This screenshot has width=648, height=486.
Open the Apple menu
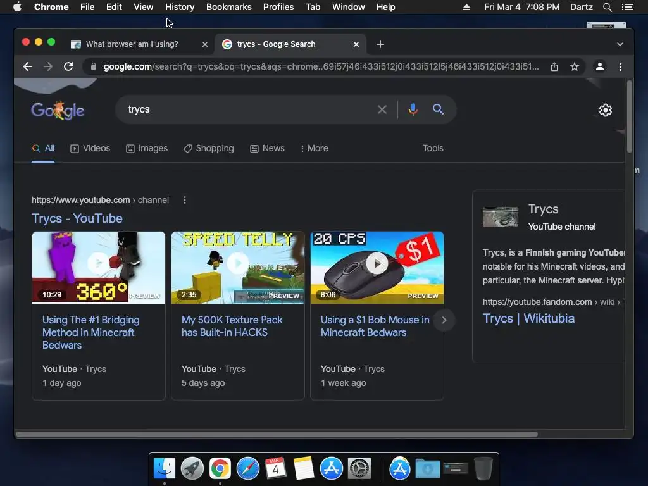click(x=17, y=7)
